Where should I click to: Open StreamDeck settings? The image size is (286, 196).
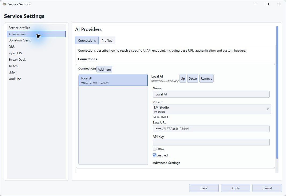point(36,59)
